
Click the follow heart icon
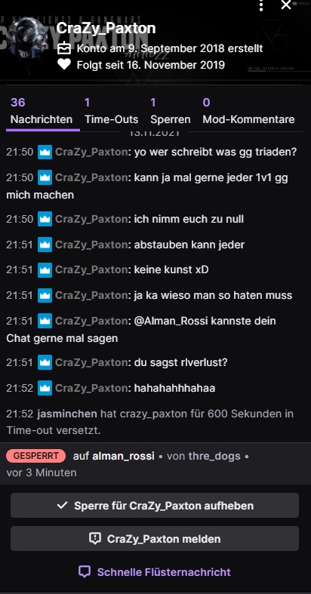click(64, 65)
